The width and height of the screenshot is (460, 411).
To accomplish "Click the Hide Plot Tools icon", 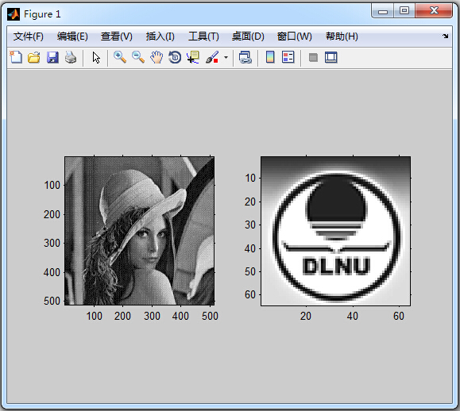I will 313,57.
